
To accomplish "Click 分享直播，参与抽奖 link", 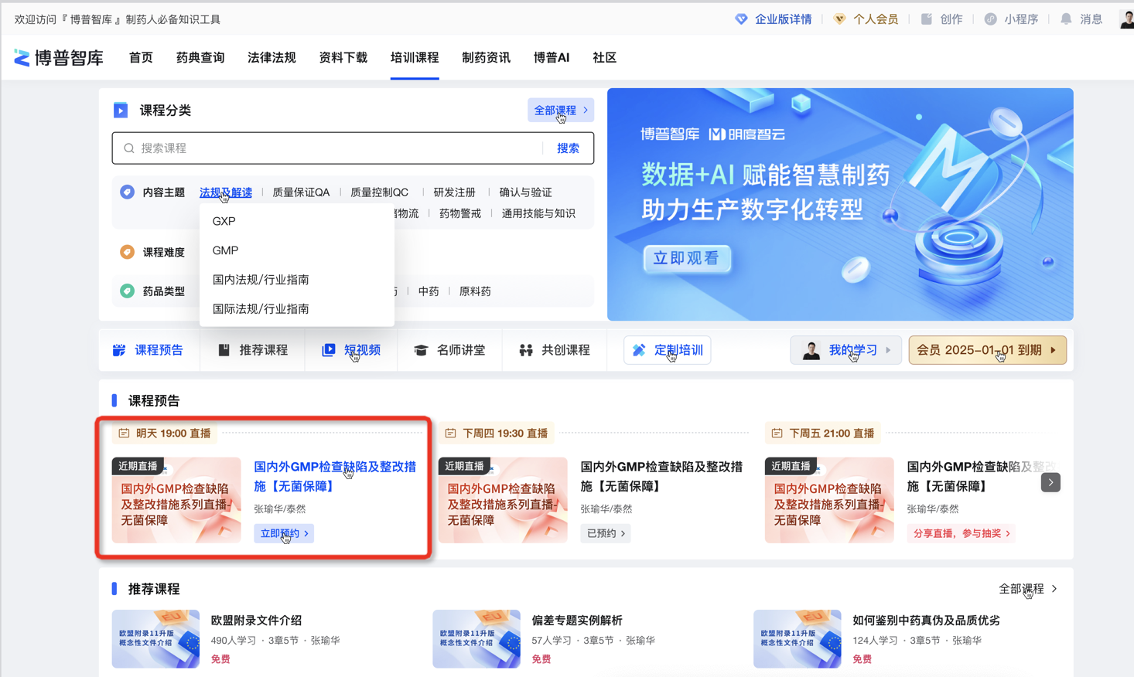I will click(962, 533).
